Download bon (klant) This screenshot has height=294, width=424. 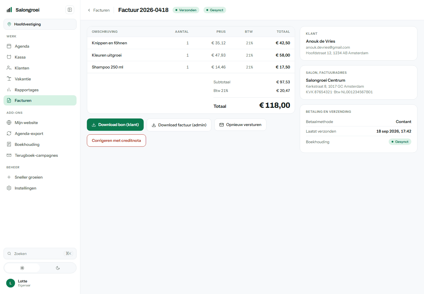click(115, 125)
